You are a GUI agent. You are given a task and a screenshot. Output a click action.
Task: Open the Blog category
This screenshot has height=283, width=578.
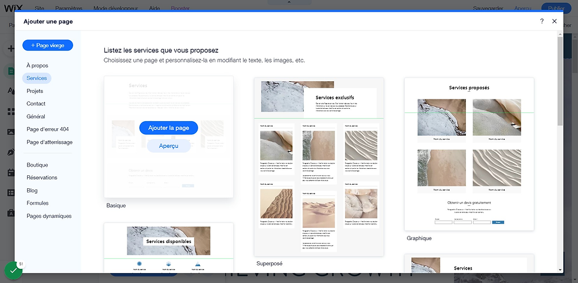tap(32, 191)
